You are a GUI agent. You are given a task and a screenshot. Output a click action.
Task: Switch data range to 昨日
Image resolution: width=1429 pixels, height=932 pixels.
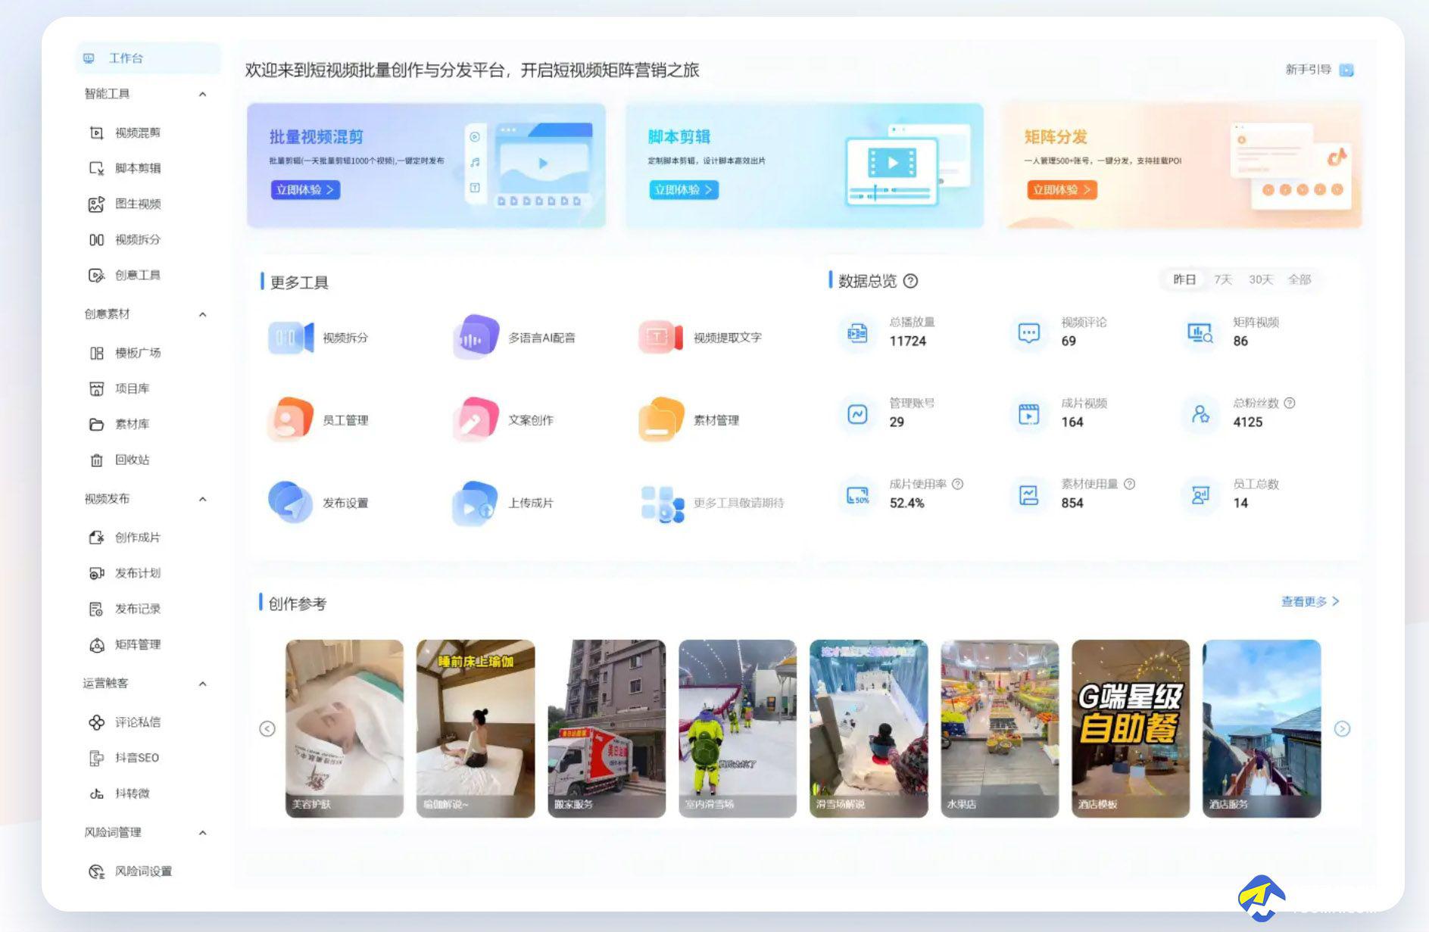tap(1184, 279)
